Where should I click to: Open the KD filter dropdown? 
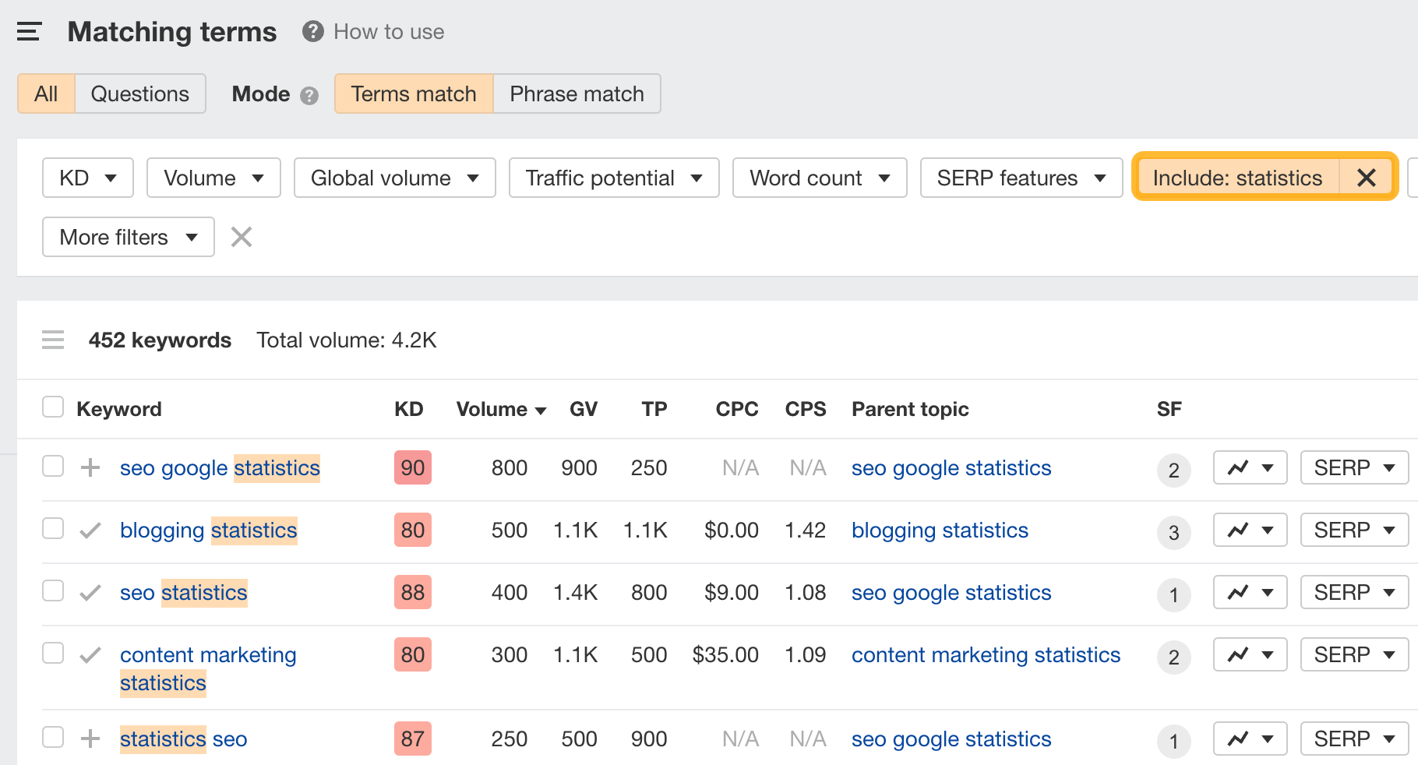pos(87,178)
